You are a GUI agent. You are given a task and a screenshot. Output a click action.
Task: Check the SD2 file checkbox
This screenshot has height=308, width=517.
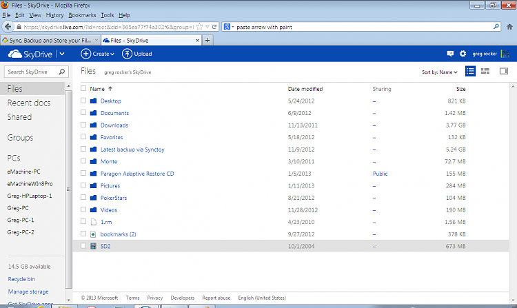point(83,246)
